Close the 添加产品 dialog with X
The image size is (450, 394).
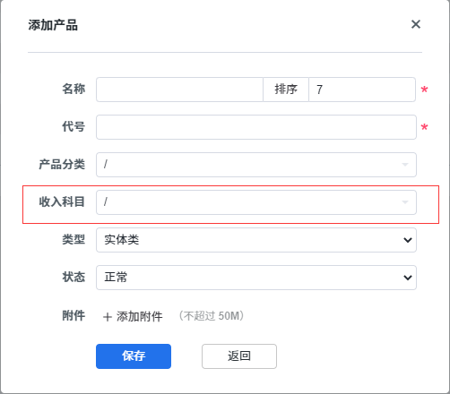(x=416, y=24)
